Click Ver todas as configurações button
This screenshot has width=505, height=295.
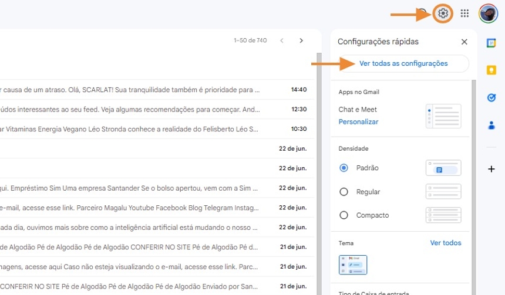(403, 63)
